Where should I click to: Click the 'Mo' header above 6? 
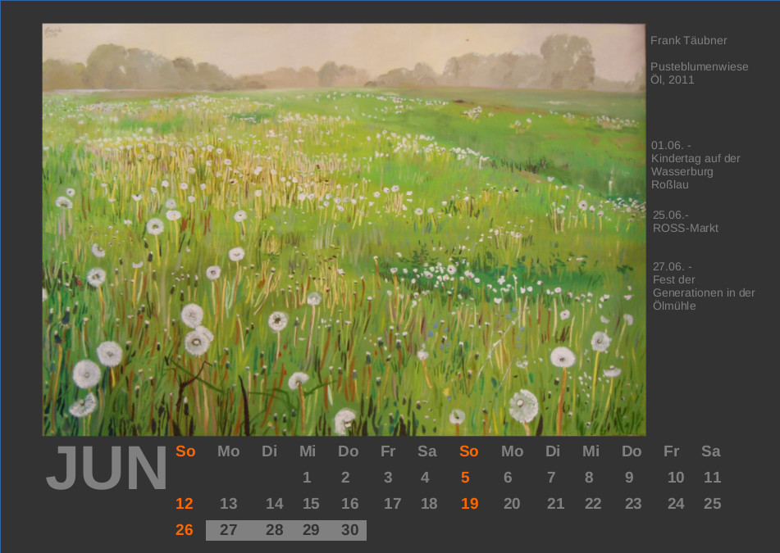coord(512,451)
